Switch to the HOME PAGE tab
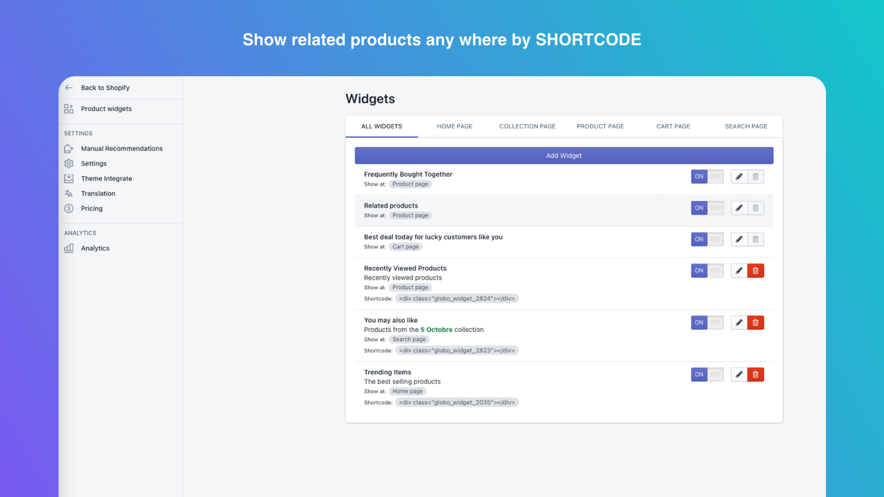 coord(454,126)
